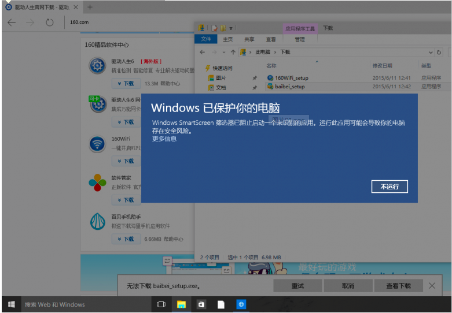Close the 驱动人生官网下载 browser tab
The image size is (452, 313).
click(76, 7)
